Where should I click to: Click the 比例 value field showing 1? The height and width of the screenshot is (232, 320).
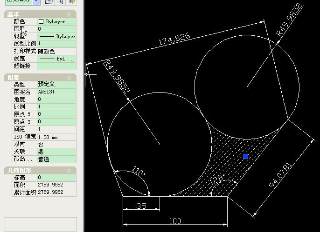(x=56, y=106)
